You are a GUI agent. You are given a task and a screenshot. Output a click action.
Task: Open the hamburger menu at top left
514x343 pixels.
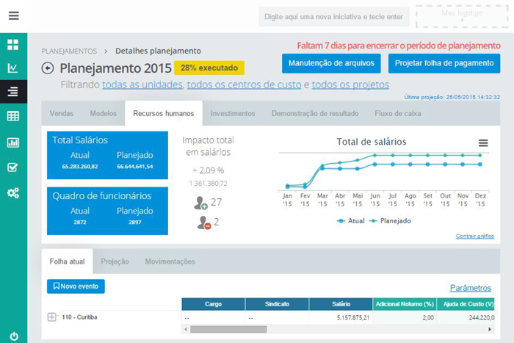(x=14, y=15)
